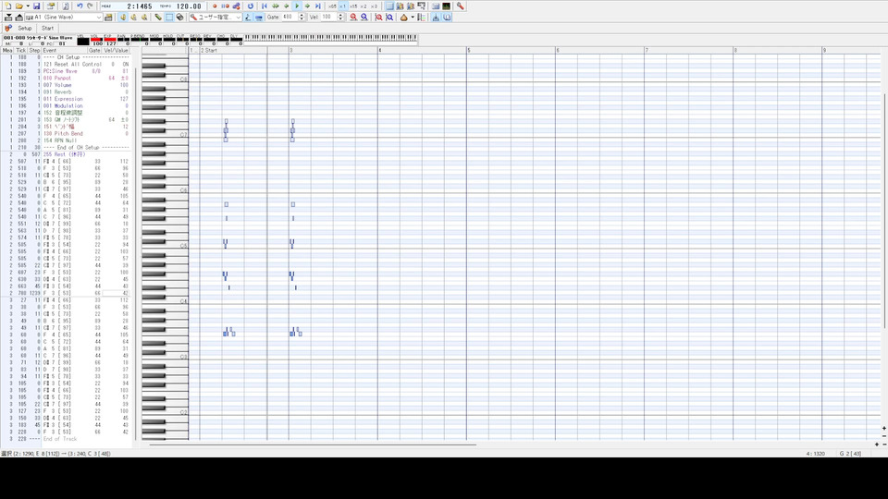The width and height of the screenshot is (888, 499).
Task: Select the '011 Expression' event row
Action: point(66,99)
